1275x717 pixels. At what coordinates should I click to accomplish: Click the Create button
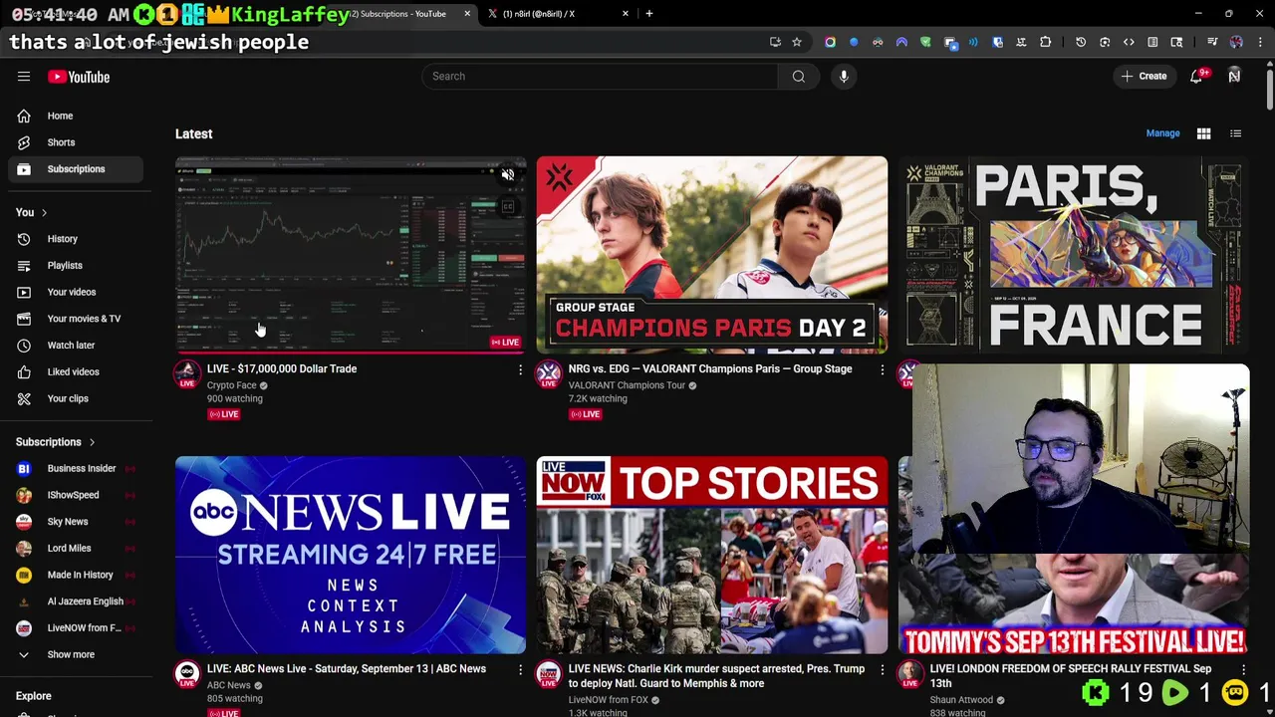pos(1143,76)
